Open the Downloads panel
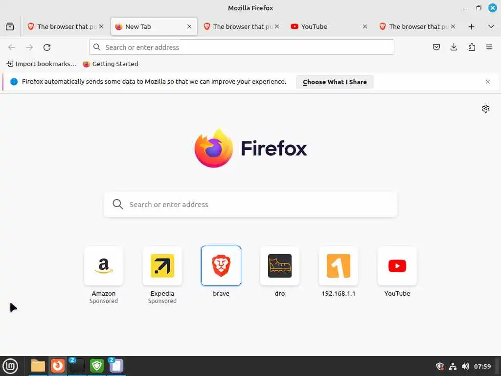The width and height of the screenshot is (501, 376). coord(454,47)
